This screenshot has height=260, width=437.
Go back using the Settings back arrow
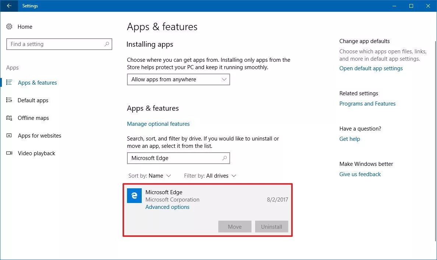pos(9,6)
